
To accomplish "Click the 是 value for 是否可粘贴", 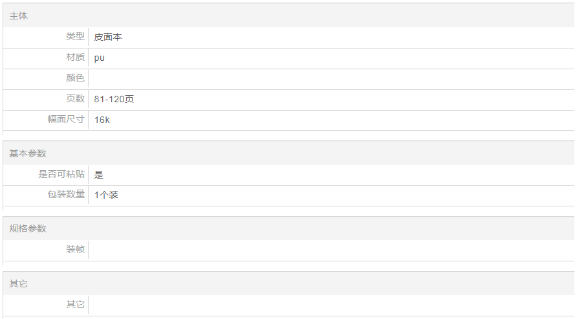I will click(99, 174).
